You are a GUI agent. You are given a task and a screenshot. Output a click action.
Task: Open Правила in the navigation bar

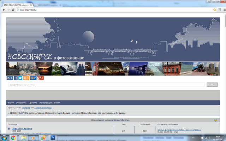click(33, 103)
